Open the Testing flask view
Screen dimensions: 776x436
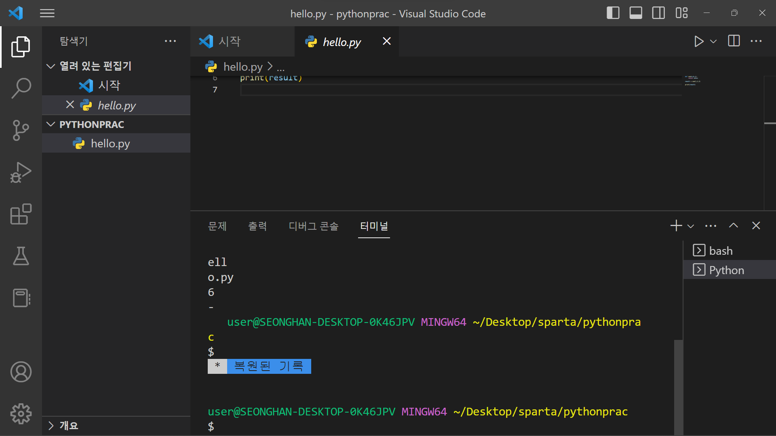click(x=21, y=256)
